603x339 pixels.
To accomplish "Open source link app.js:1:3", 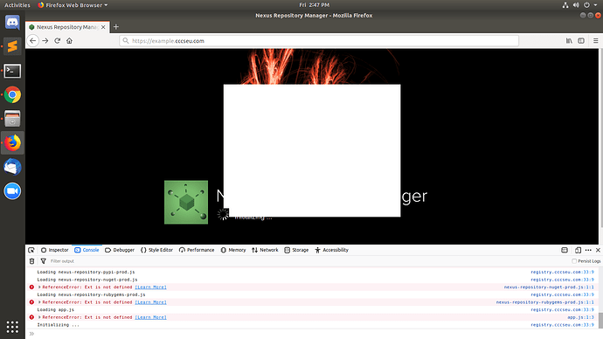I will pyautogui.click(x=580, y=317).
